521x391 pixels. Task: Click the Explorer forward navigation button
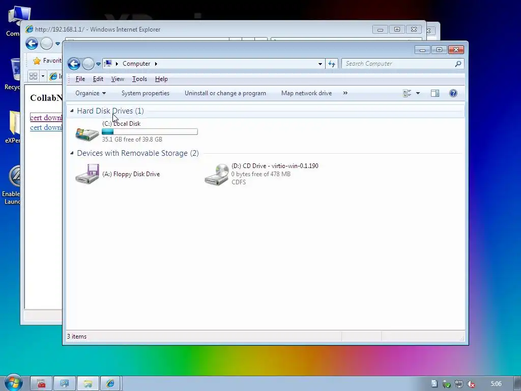pos(88,64)
